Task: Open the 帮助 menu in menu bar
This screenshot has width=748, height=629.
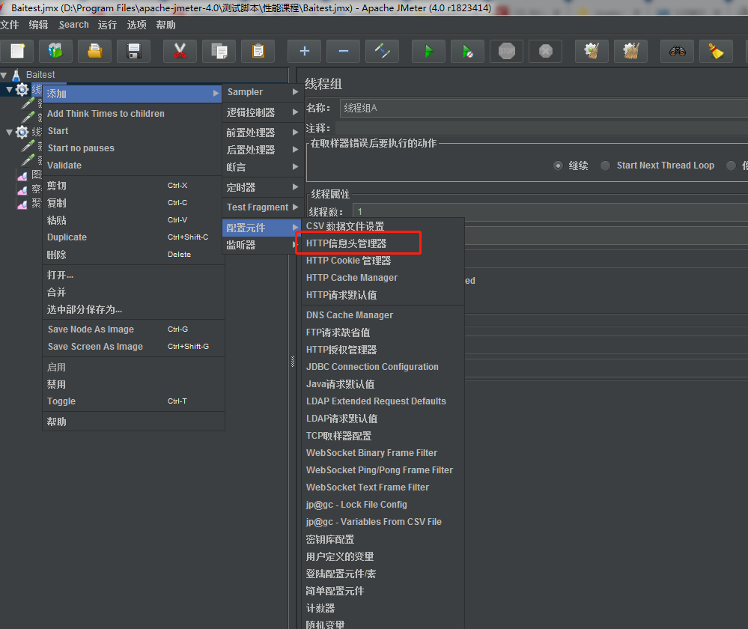Action: pos(165,25)
